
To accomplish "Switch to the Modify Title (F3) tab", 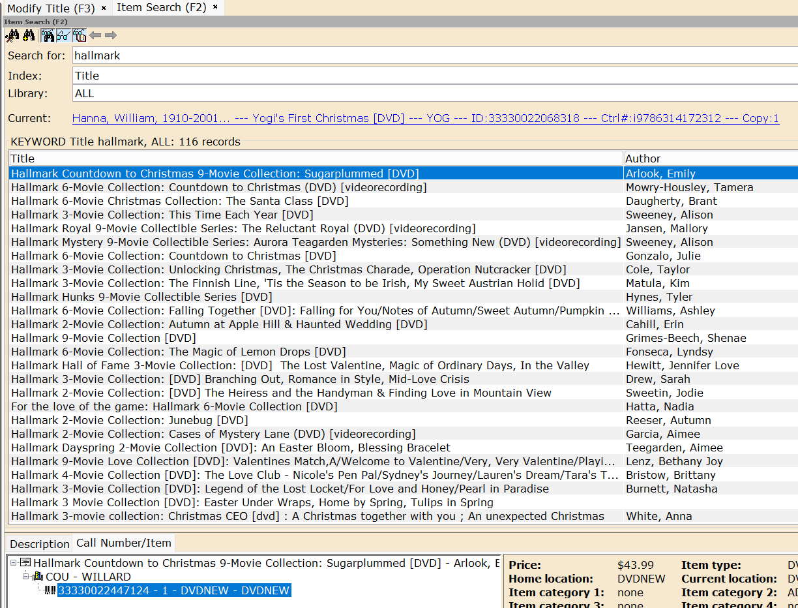I will click(x=51, y=8).
